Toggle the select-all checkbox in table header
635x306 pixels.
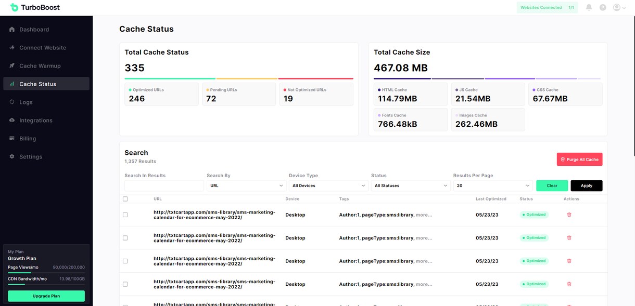click(125, 199)
